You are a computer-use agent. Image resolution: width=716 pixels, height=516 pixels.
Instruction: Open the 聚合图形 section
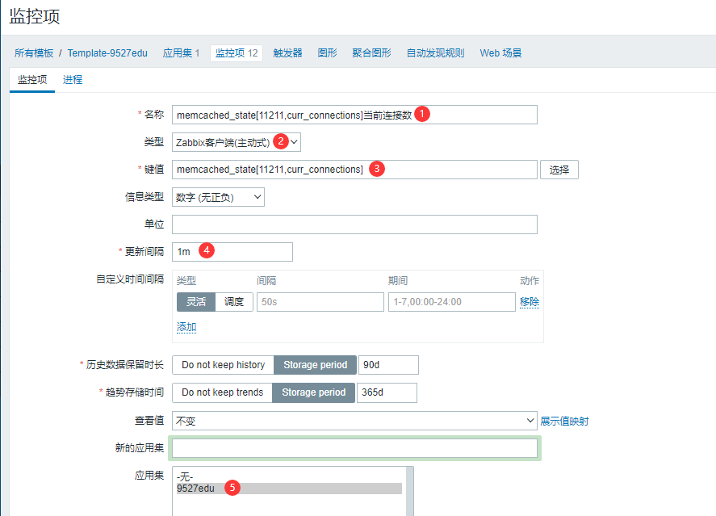(371, 53)
